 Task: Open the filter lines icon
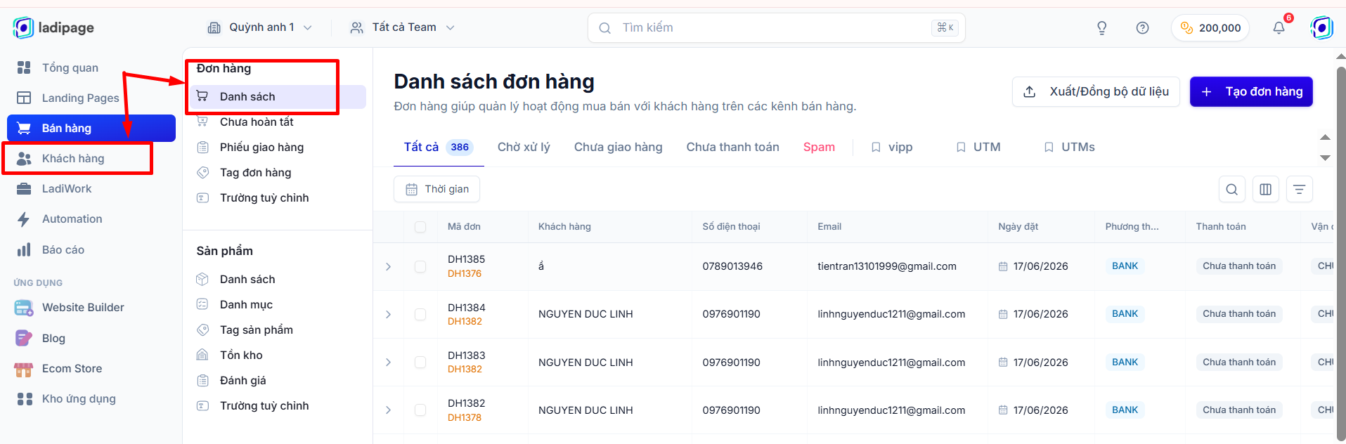[1299, 189]
